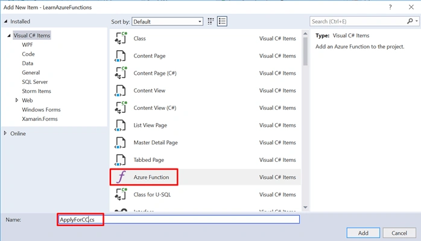Viewport: 421px width, 241px height.
Task: Select the Content View (C#) template icon
Action: coord(121,108)
